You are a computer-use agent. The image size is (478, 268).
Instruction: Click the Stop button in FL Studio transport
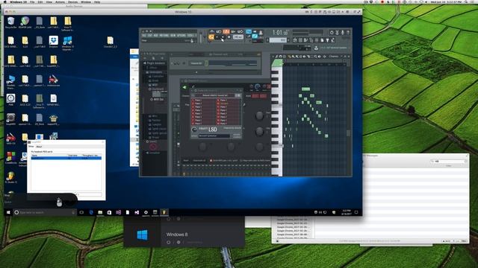tap(223, 37)
